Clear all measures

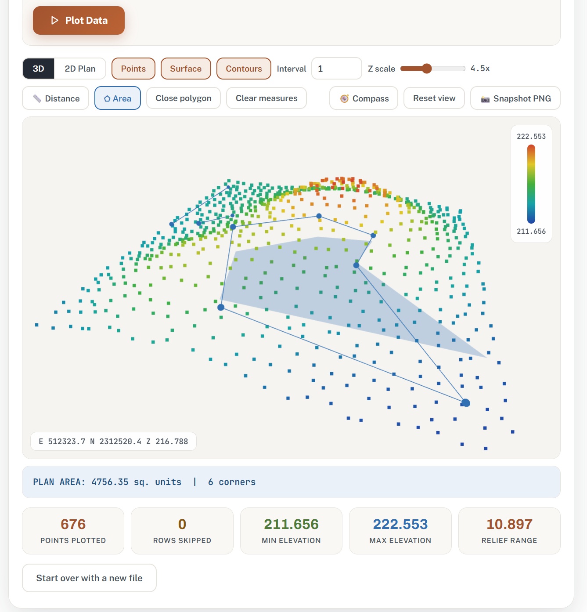266,98
